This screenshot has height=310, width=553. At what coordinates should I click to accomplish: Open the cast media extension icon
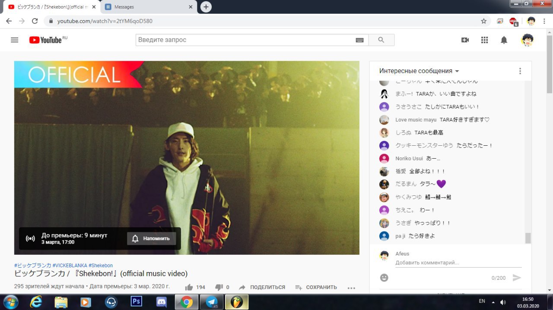pyautogui.click(x=500, y=21)
